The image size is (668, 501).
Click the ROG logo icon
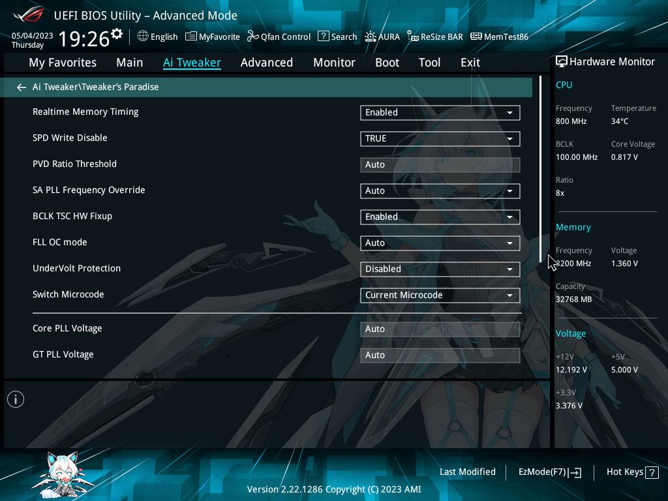point(29,14)
